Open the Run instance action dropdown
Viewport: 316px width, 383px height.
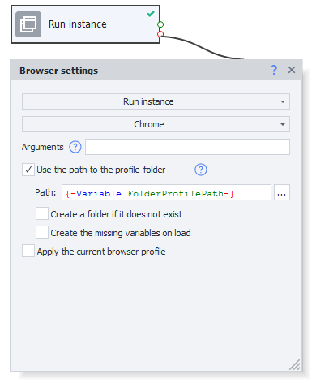click(x=156, y=101)
